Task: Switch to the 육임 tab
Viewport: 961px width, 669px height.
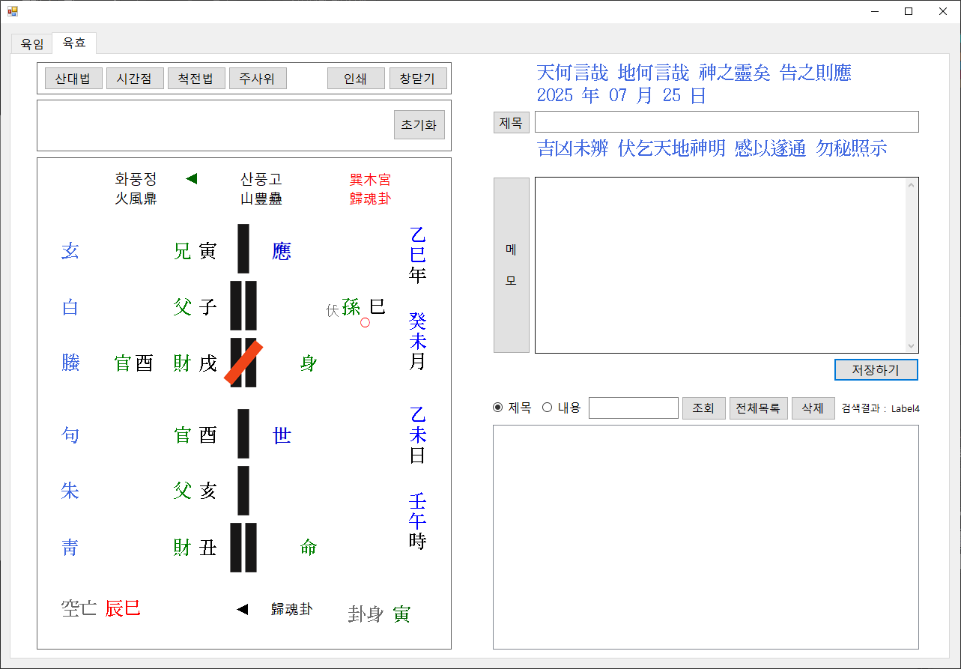Action: pos(31,43)
